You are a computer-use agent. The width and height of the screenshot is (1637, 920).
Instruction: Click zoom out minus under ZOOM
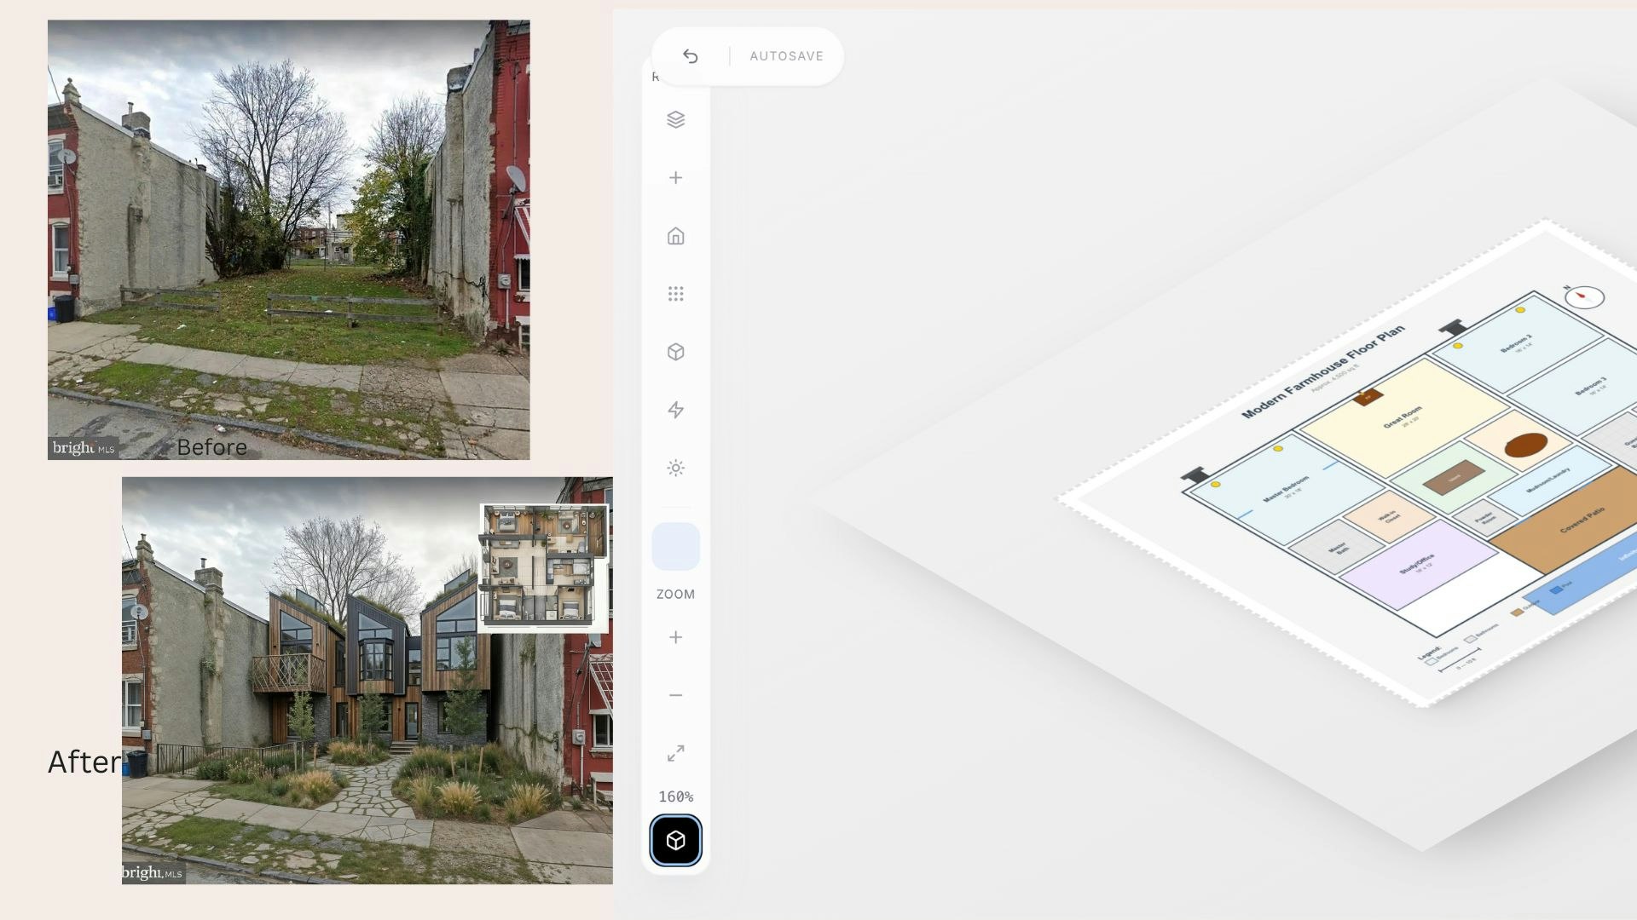point(675,695)
